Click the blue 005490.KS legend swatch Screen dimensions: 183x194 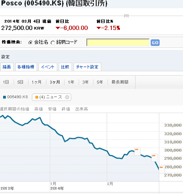click(x=4, y=97)
